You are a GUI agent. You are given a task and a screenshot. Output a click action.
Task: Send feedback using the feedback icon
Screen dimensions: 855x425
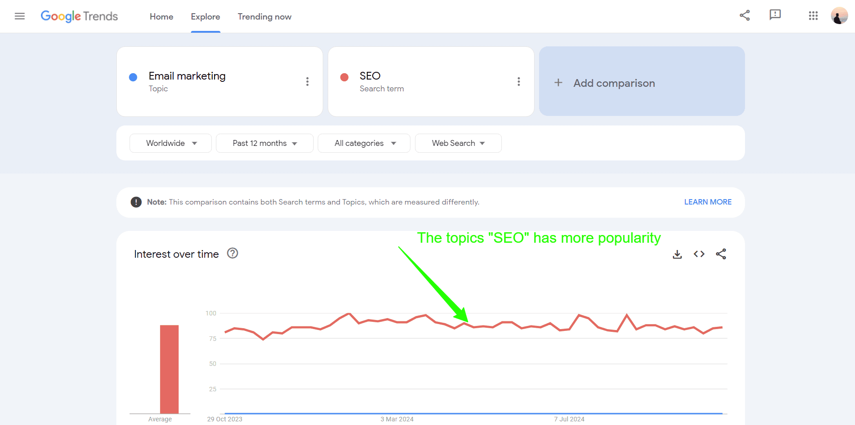click(775, 15)
